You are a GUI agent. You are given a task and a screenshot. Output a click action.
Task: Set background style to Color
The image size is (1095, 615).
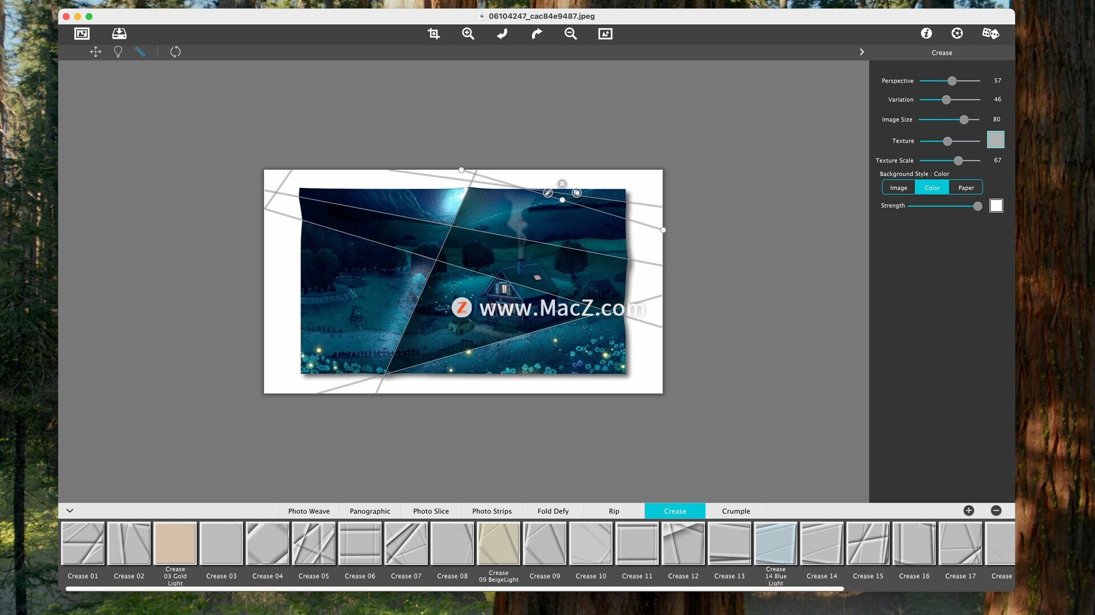932,187
